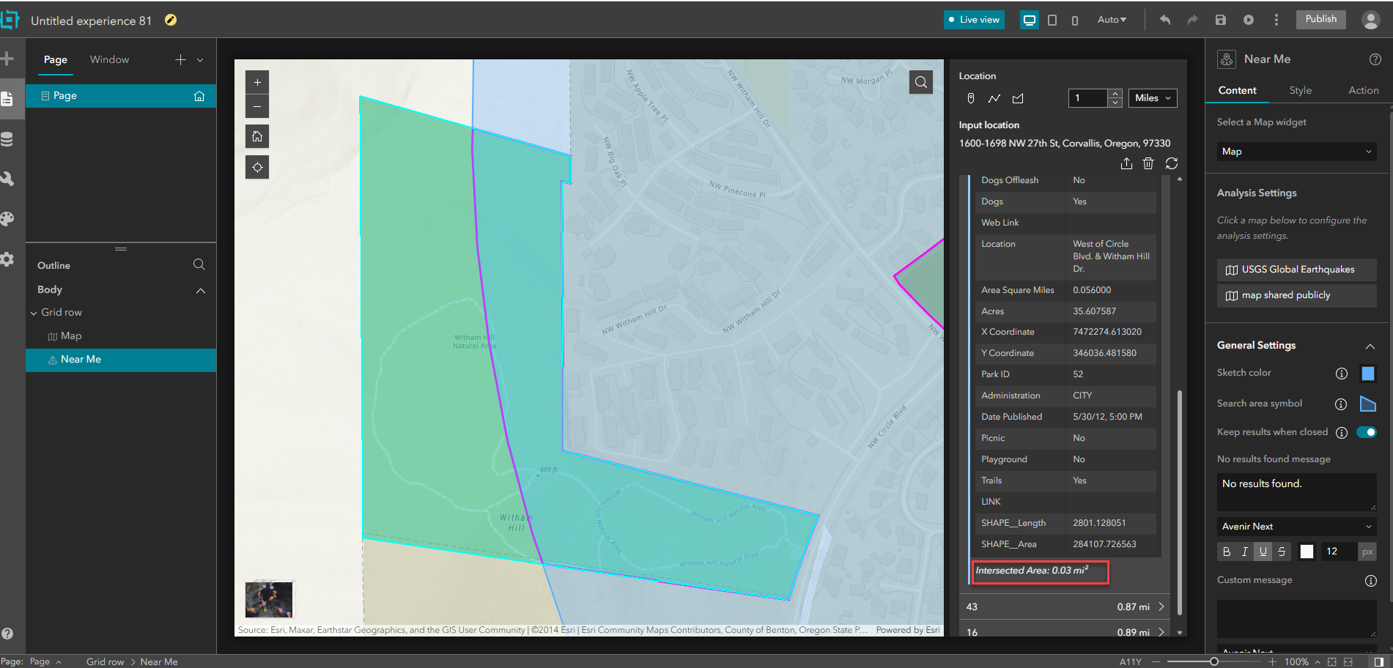Toggle Live view mode
The width and height of the screenshot is (1393, 668).
click(973, 20)
